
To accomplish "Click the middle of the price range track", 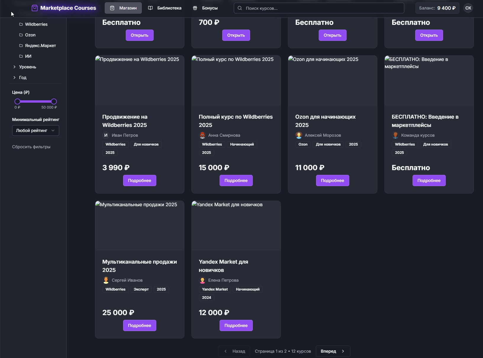I will point(36,101).
